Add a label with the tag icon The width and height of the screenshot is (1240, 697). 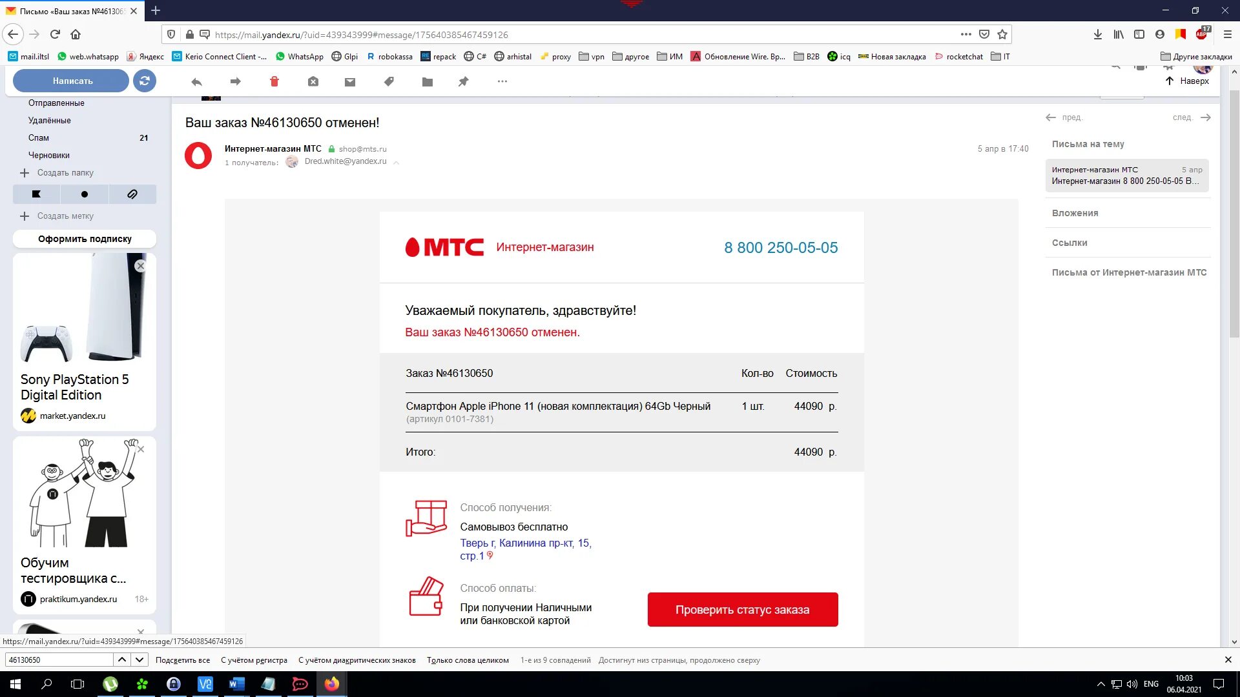[389, 81]
